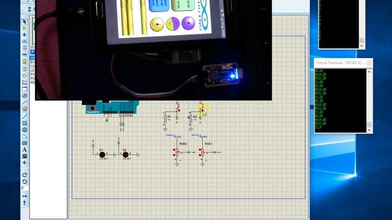This screenshot has height=220, width=392.
Task: Select the 2D graphics text tool
Action: 24,150
